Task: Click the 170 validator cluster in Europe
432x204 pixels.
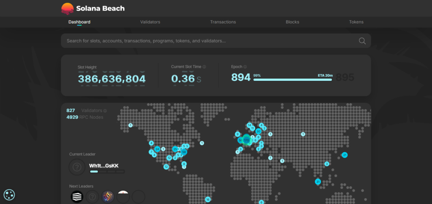Action: 246,140
